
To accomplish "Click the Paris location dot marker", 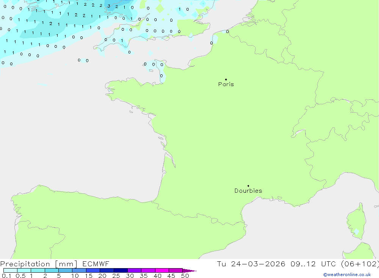I will 226,79.
